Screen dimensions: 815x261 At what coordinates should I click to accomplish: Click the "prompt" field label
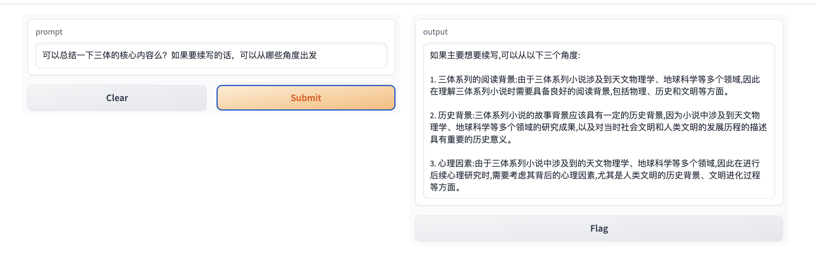coord(49,32)
